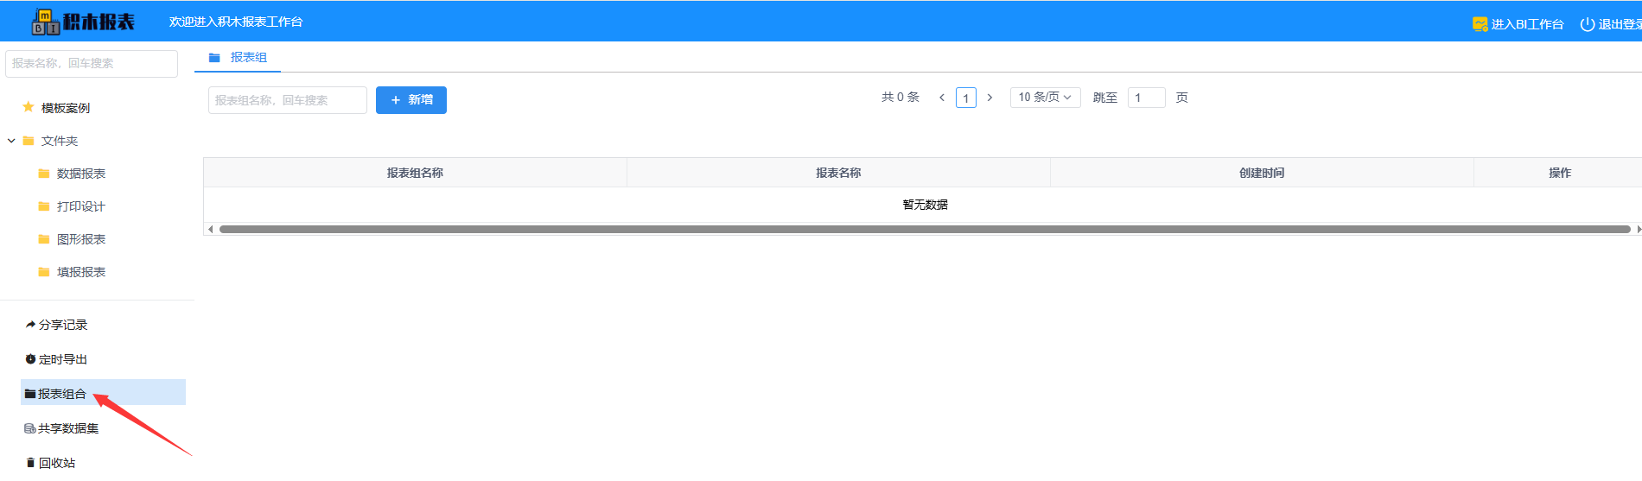Select the 数据报表 folder
1642x481 pixels.
click(81, 174)
